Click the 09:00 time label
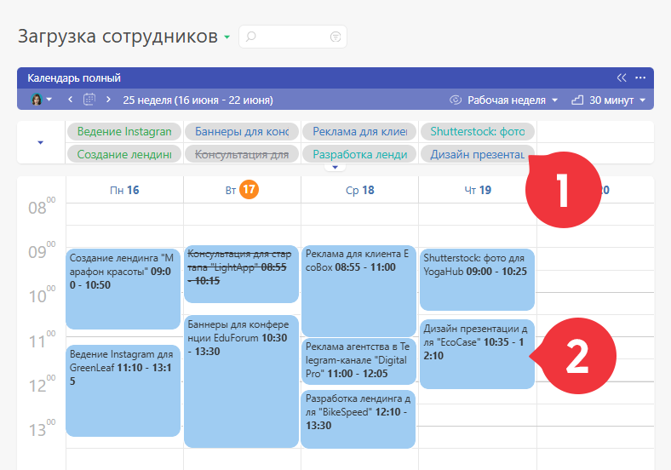The image size is (671, 470). tap(42, 250)
